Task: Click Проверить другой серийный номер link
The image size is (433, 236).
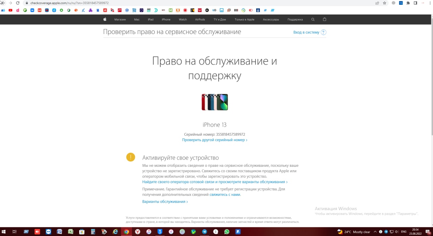Action: click(x=214, y=140)
